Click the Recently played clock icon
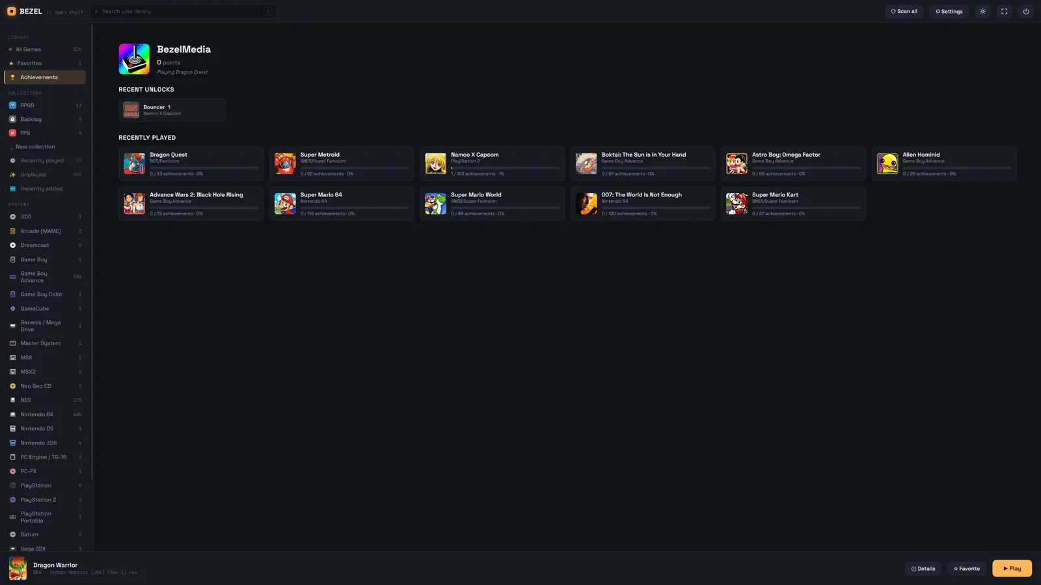The width and height of the screenshot is (1041, 585). pos(12,161)
